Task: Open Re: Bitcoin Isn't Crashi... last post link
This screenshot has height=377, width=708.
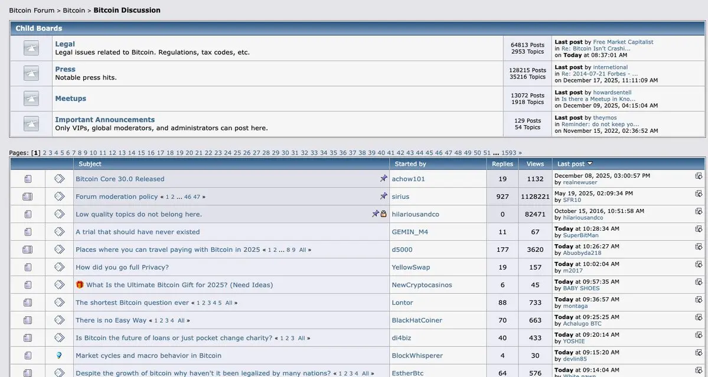Action: pos(596,49)
